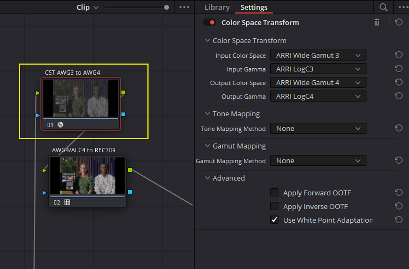Screen dimensions: 409x269
Task: Collapse the Color Space Transform settings section
Action: tap(207, 40)
